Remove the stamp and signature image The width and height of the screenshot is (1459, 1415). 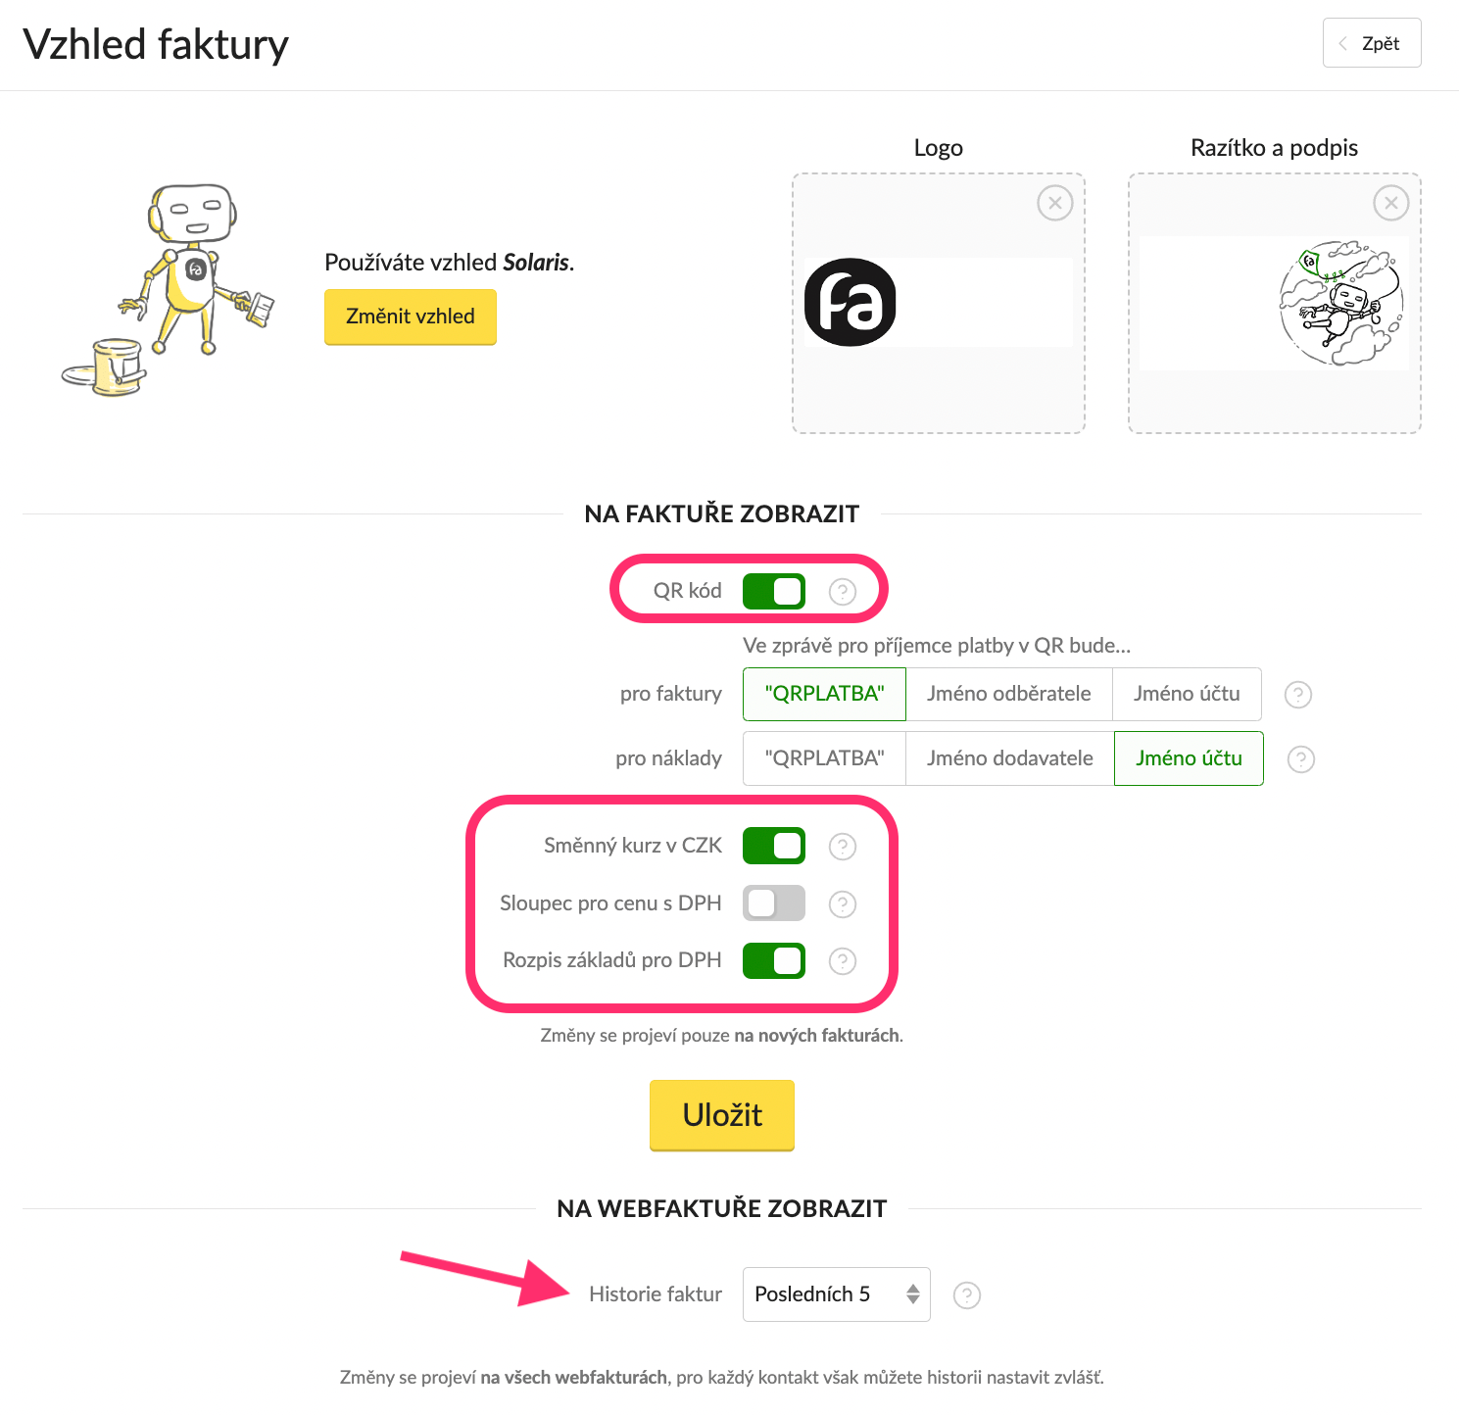[x=1390, y=203]
